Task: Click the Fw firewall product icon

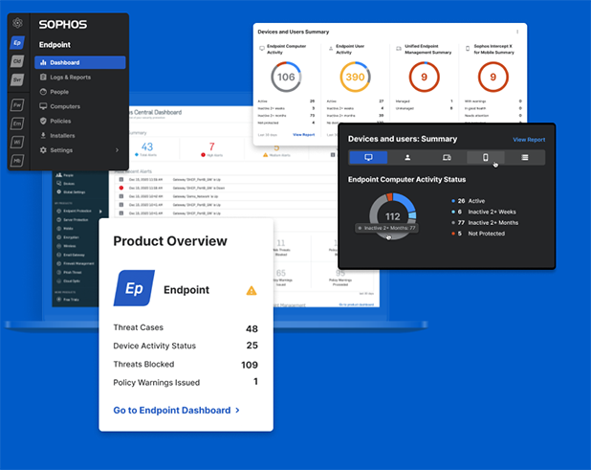Action: (17, 104)
